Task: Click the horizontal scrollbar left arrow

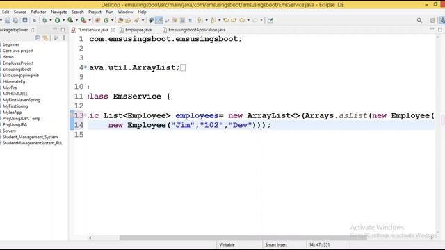Action: (x=90, y=237)
